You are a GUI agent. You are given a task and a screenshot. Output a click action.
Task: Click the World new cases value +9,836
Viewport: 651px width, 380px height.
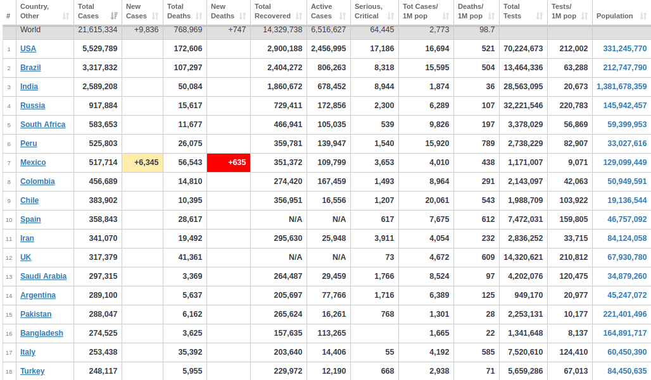tap(146, 30)
